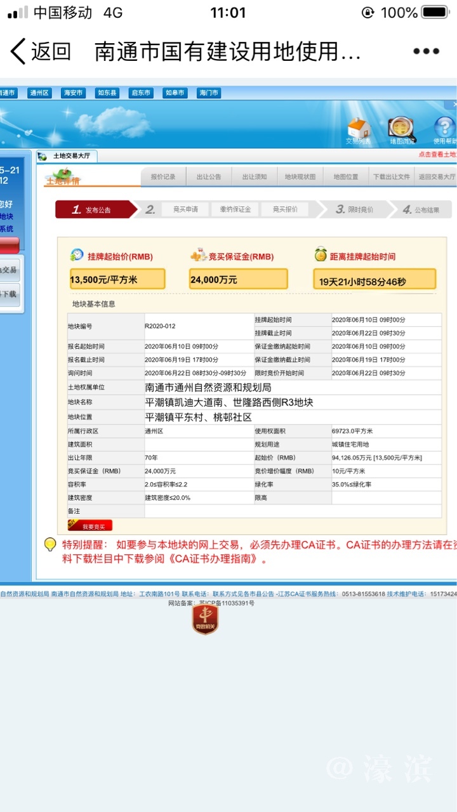Select the 通州区 district tab

[39, 93]
